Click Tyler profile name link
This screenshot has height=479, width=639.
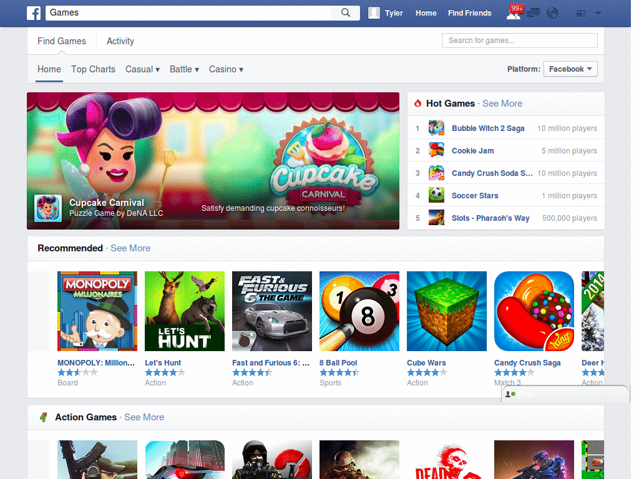tap(394, 13)
